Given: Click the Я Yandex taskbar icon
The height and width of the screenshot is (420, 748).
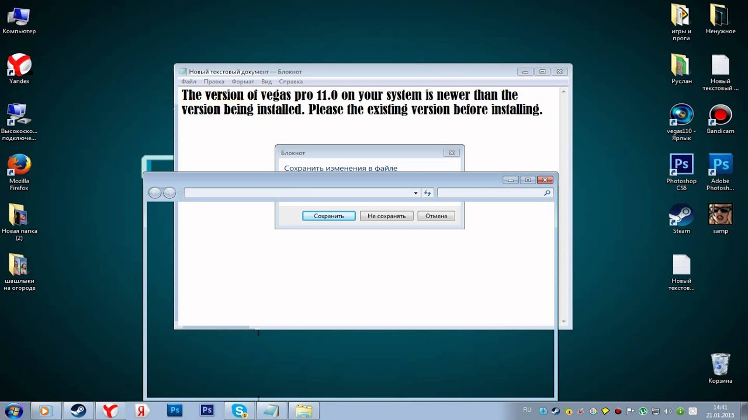Looking at the screenshot, I should pos(142,411).
